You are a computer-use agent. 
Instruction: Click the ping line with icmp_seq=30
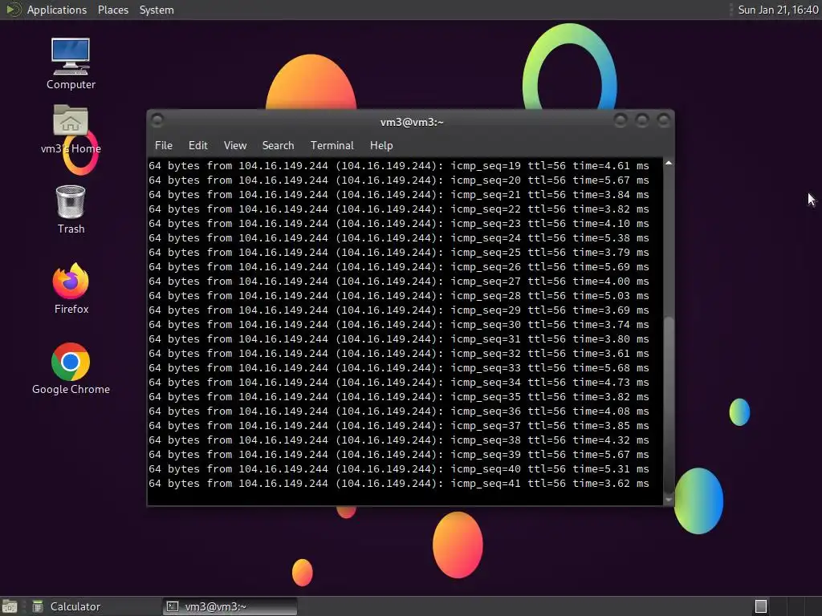(x=398, y=325)
